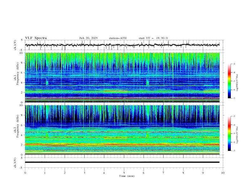Screen dimensions: 251x194
Task: Click the "Feb. 20, 2025" date text
Action: (88, 38)
